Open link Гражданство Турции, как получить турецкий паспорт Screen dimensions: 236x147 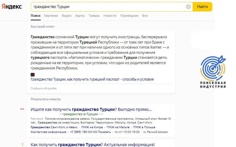[x=92, y=79]
